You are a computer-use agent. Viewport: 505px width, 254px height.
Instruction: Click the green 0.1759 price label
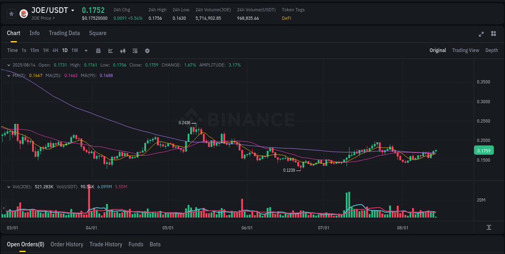pos(484,150)
